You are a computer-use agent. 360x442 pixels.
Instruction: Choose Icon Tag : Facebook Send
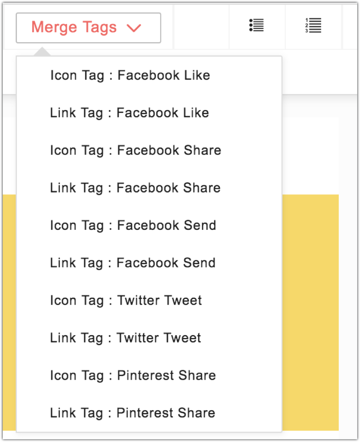click(x=133, y=225)
